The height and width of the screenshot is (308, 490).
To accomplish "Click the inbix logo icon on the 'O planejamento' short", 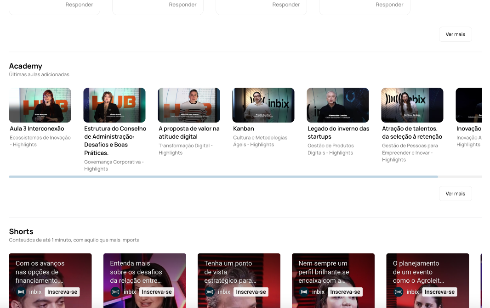I will point(399,292).
